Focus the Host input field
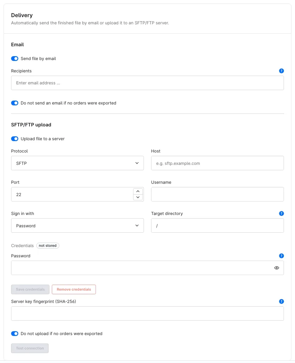The image size is (295, 363). [217, 163]
